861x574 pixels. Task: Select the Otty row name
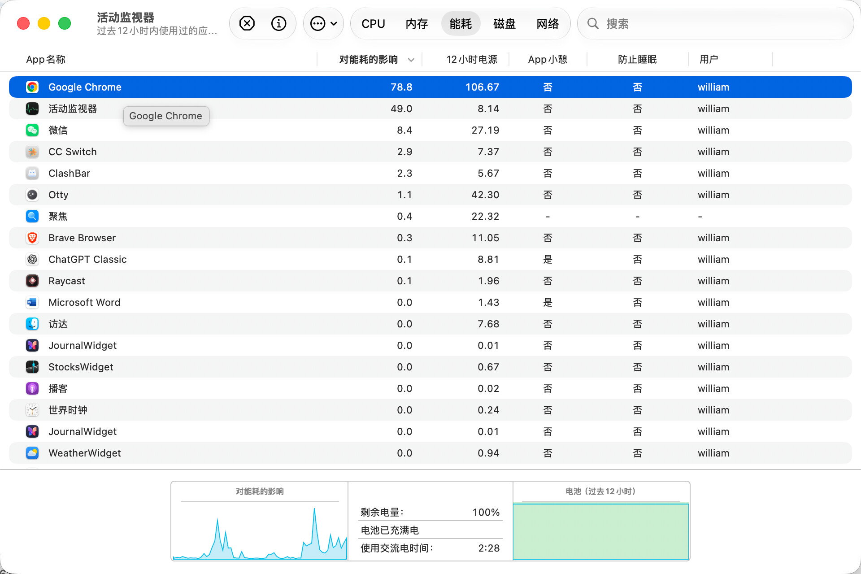[x=58, y=195]
